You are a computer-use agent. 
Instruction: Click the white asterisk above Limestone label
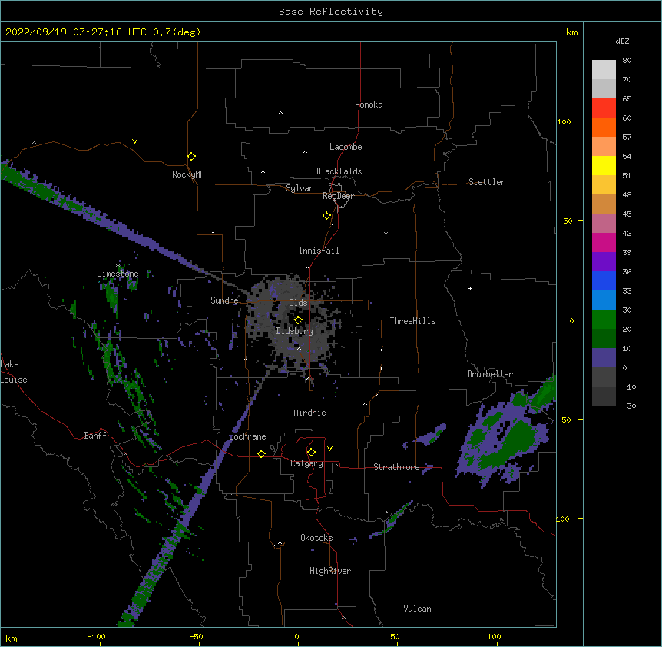coord(118,266)
